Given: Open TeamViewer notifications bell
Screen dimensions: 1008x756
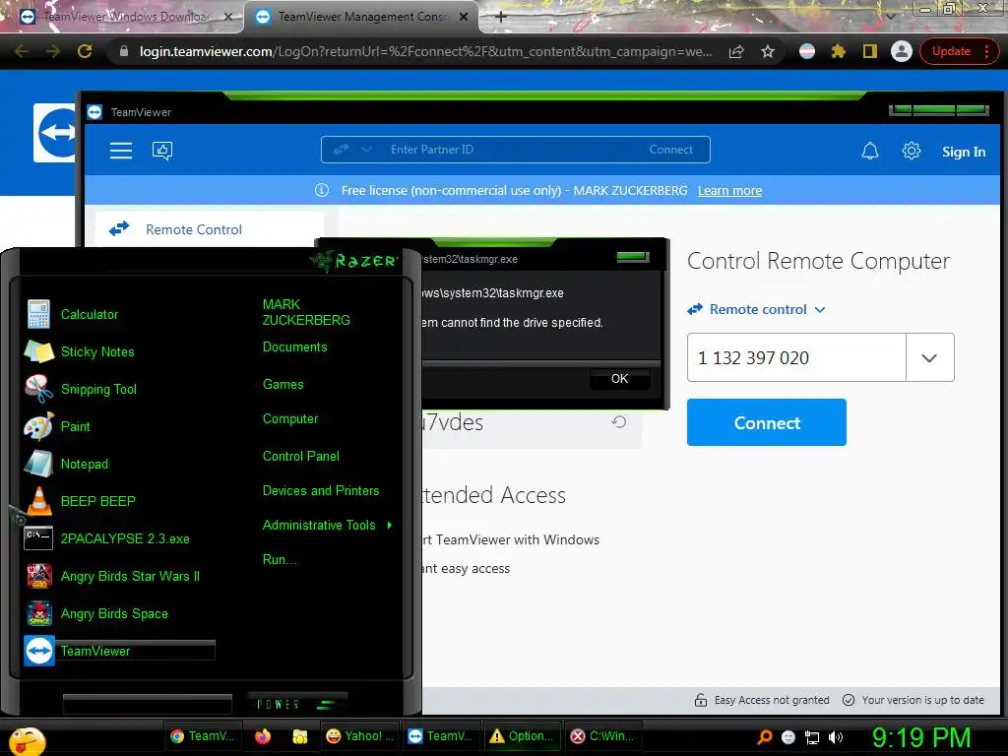Looking at the screenshot, I should (x=870, y=151).
